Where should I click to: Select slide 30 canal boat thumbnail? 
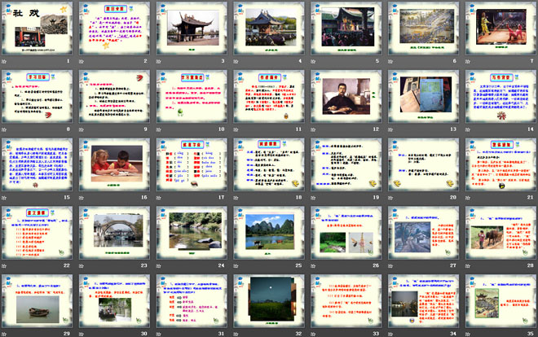click(x=114, y=301)
